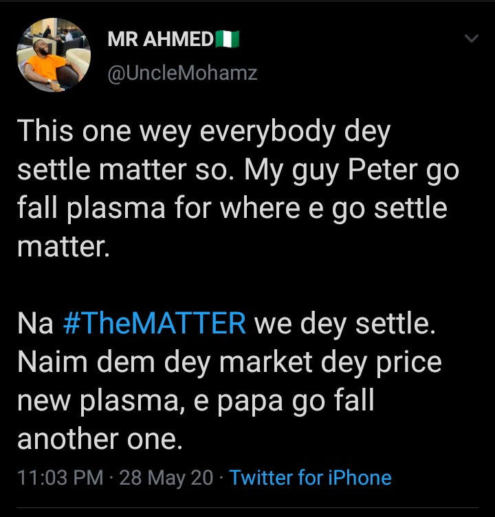Screen dimensions: 495x517
Task: Click the word "Na" before the hashtag
Action: [x=35, y=323]
